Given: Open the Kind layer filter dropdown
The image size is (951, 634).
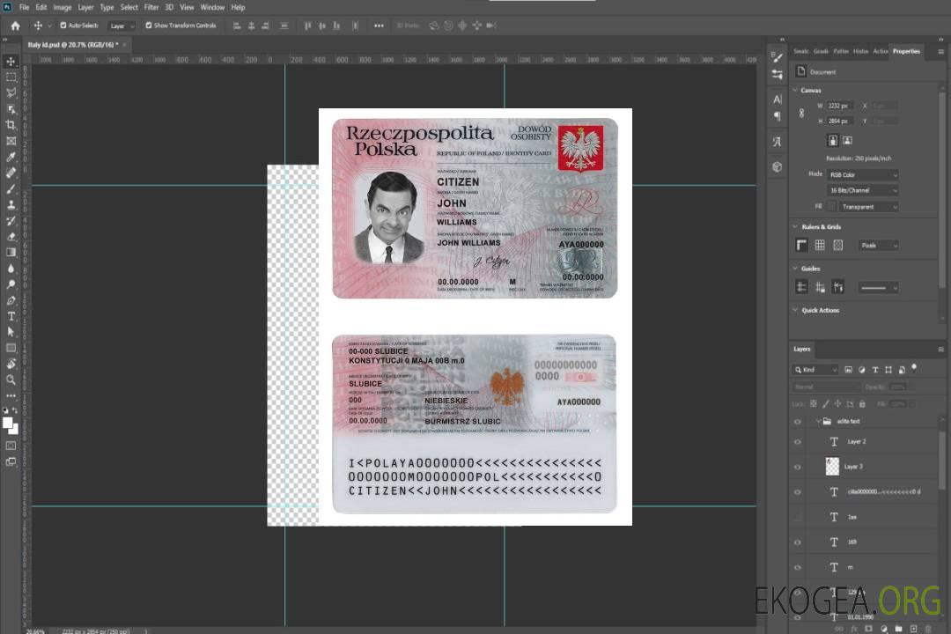Looking at the screenshot, I should click(x=815, y=370).
